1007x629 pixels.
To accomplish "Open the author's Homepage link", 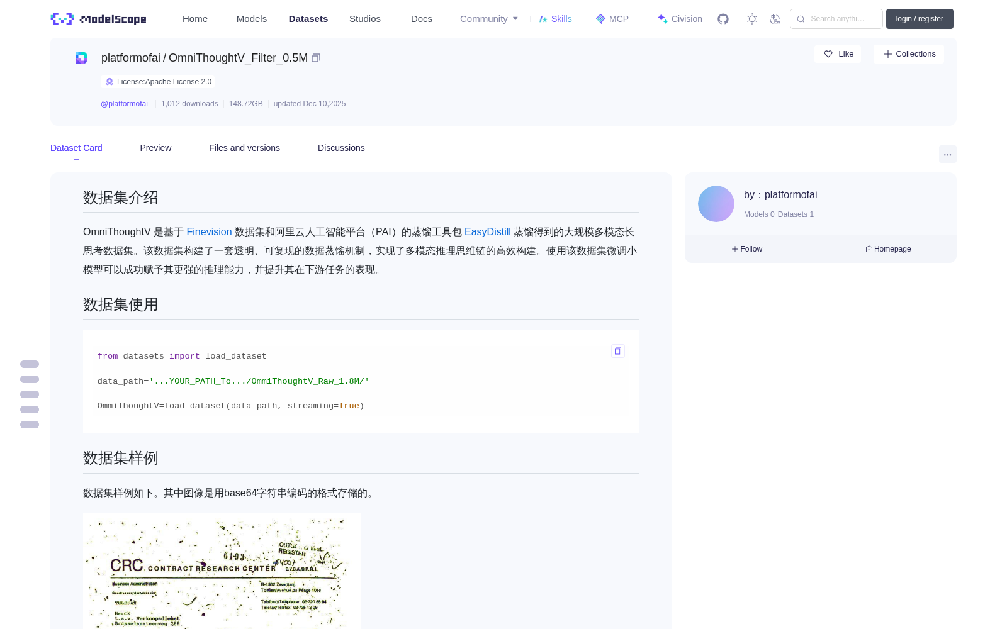I will pyautogui.click(x=888, y=249).
